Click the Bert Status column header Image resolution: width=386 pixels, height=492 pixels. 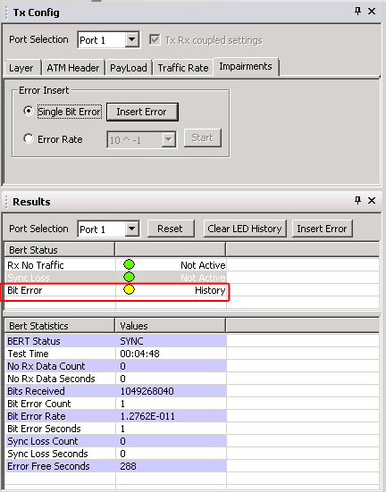coord(60,250)
